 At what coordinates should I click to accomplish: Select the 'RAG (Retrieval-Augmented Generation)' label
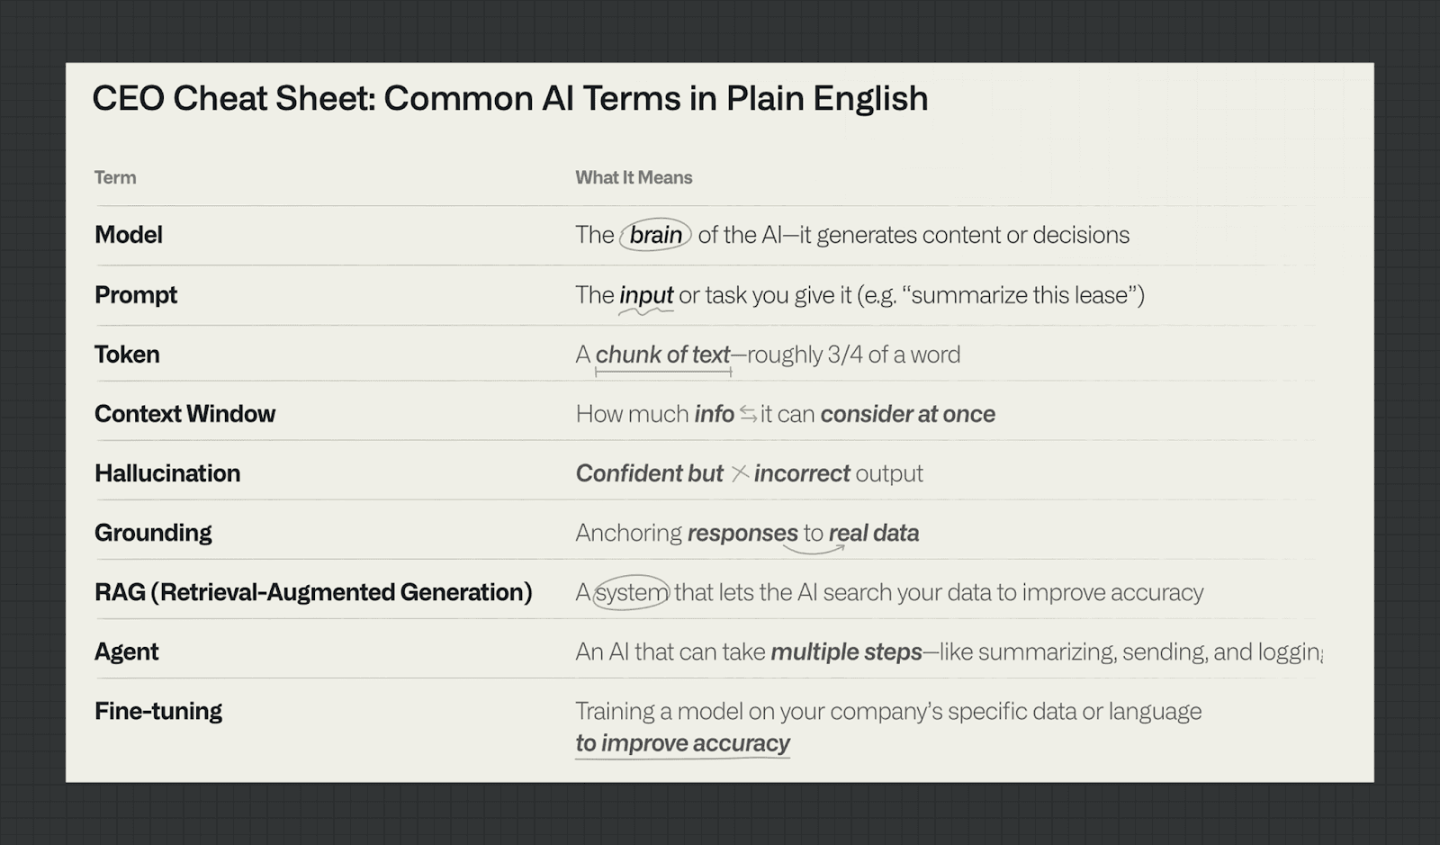313,592
